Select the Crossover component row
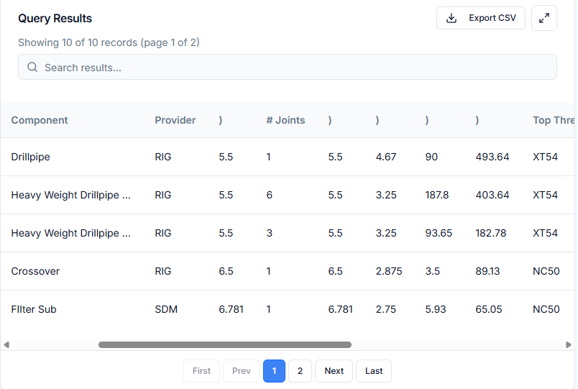 coord(35,271)
